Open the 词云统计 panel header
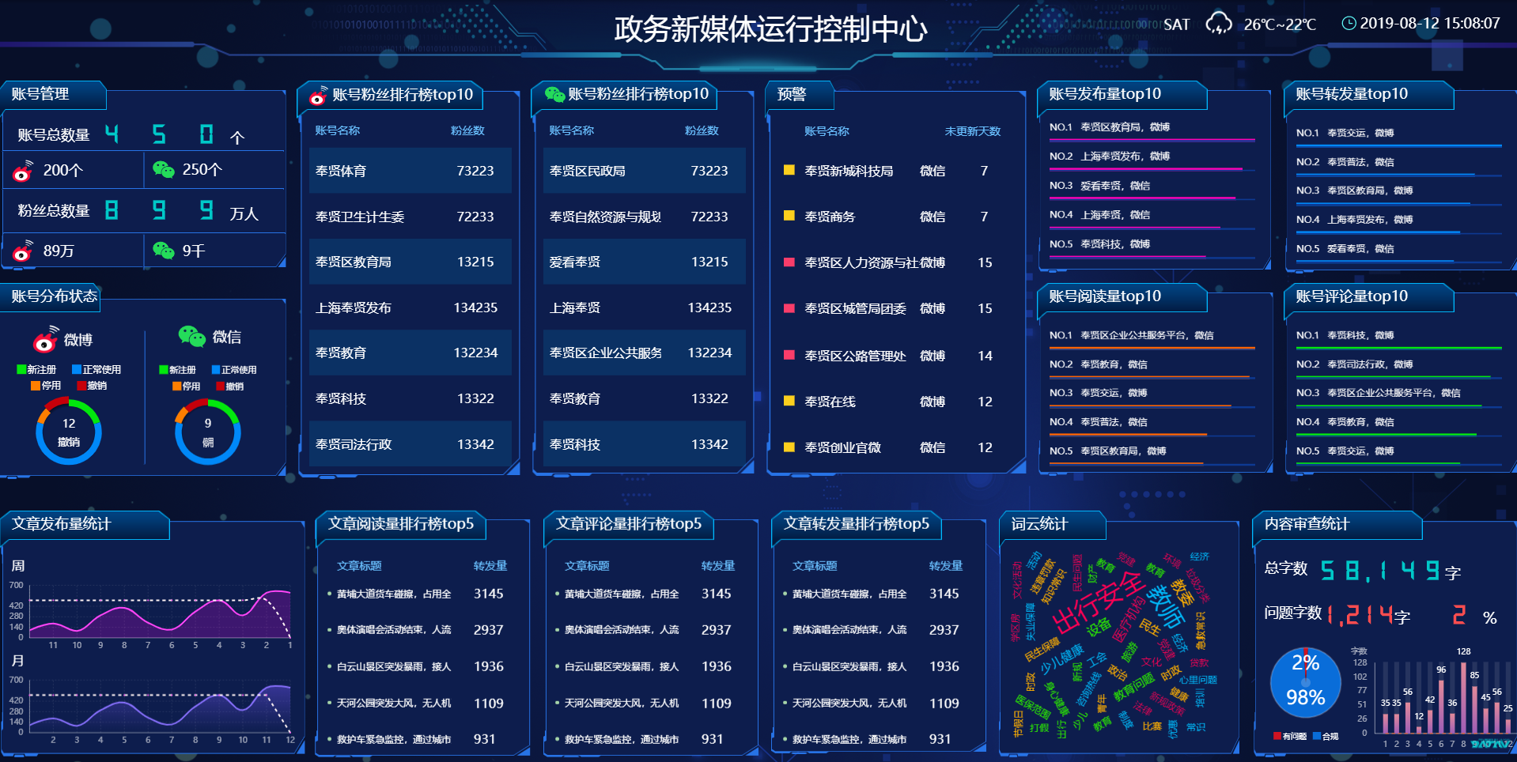1517x762 pixels. (1039, 524)
